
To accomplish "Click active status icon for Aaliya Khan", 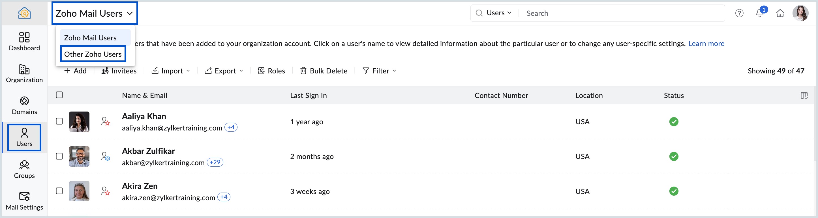I will [674, 122].
